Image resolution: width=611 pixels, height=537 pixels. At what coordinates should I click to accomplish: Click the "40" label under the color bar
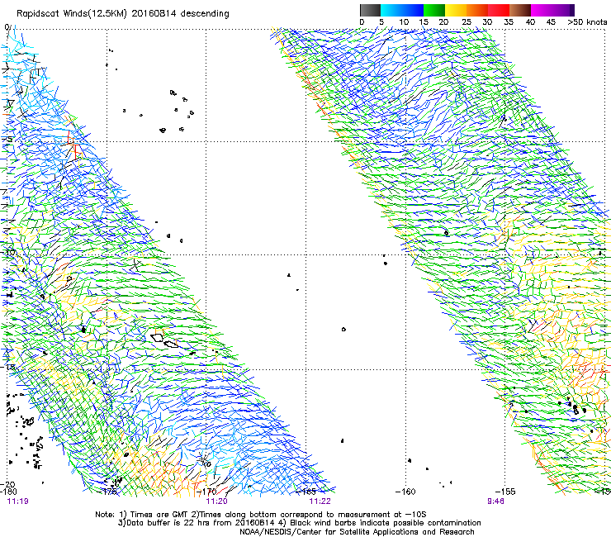point(530,22)
